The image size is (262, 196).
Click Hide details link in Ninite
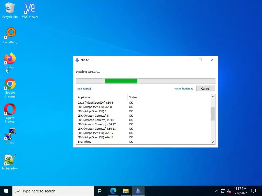pyautogui.click(x=84, y=89)
